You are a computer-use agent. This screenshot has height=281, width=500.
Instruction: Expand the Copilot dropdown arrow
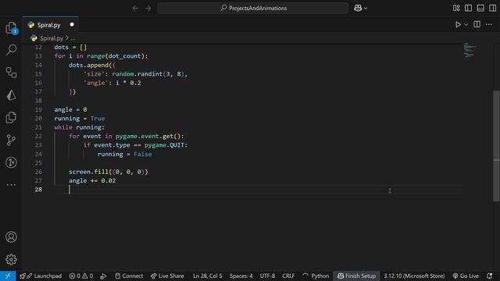click(366, 9)
